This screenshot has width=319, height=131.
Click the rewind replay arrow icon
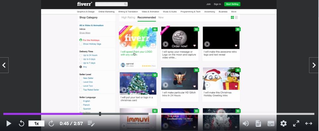click(22, 123)
